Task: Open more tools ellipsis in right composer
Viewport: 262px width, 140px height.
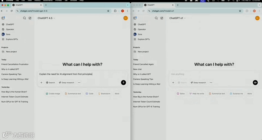Action: tap(211, 82)
